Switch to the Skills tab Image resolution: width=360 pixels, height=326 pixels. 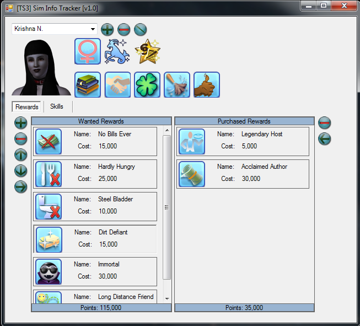click(x=56, y=106)
